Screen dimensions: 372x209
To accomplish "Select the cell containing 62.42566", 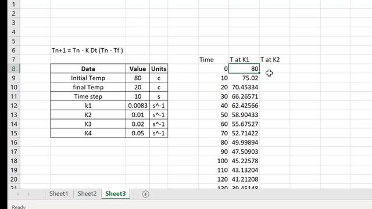I will [244, 106].
